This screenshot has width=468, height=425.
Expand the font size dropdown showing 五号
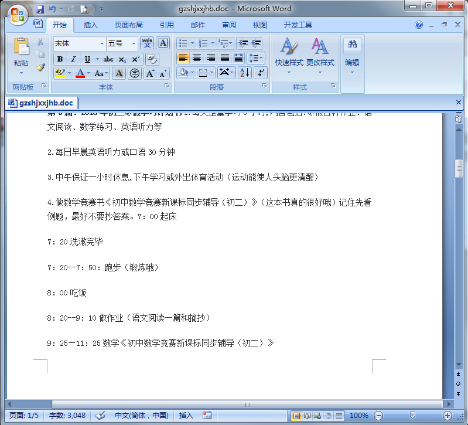coord(134,43)
